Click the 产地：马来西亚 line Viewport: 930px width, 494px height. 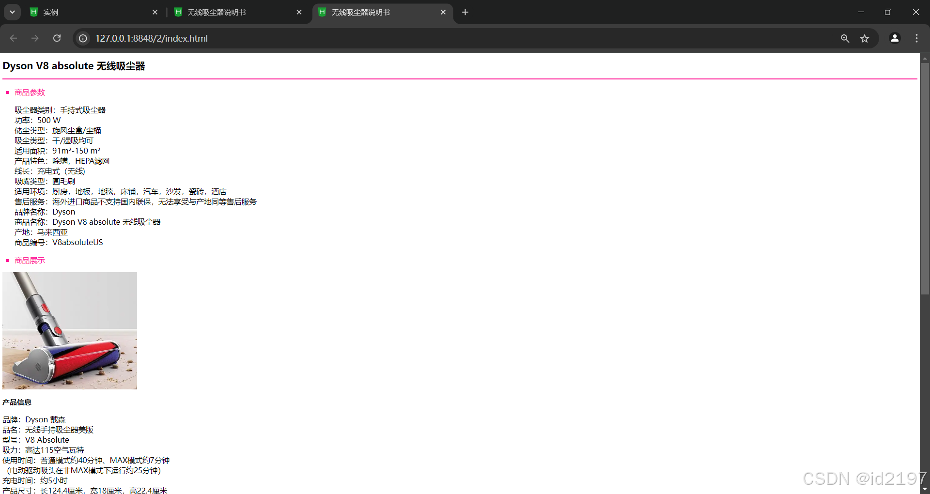point(41,232)
